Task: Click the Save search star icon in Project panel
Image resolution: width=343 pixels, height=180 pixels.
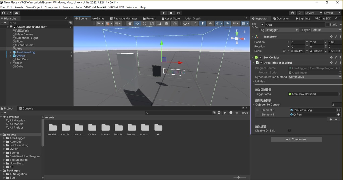Action: point(237,113)
